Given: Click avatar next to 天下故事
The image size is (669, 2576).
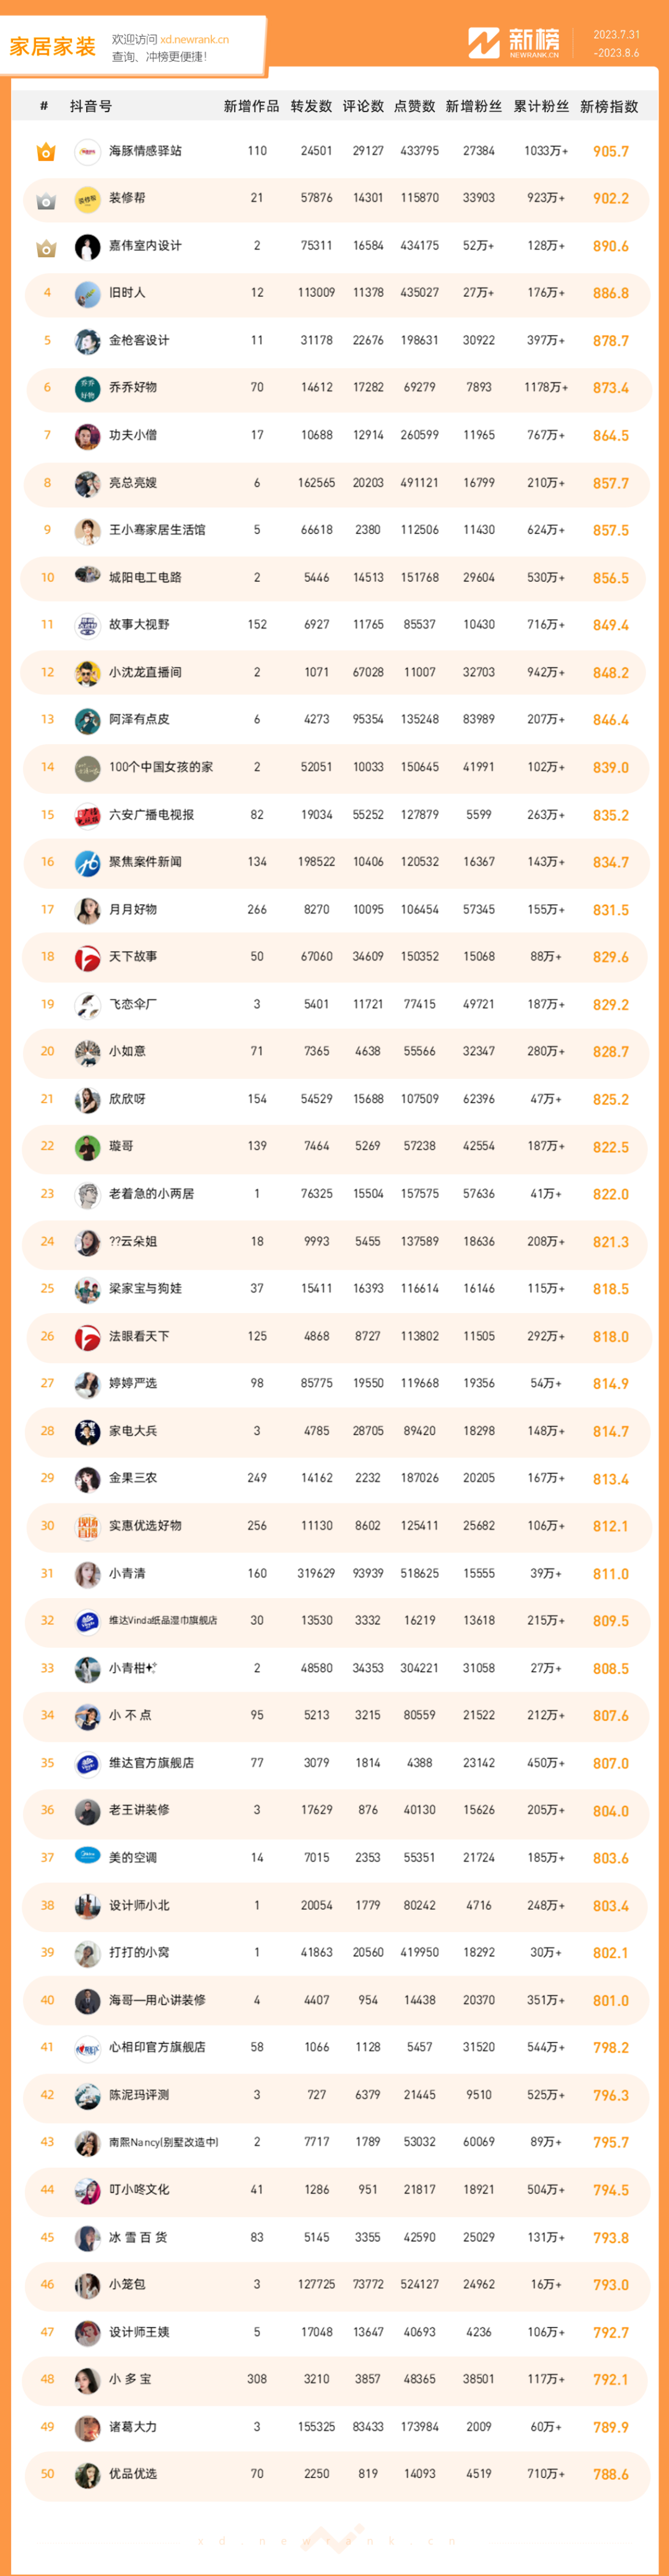Looking at the screenshot, I should (x=88, y=957).
